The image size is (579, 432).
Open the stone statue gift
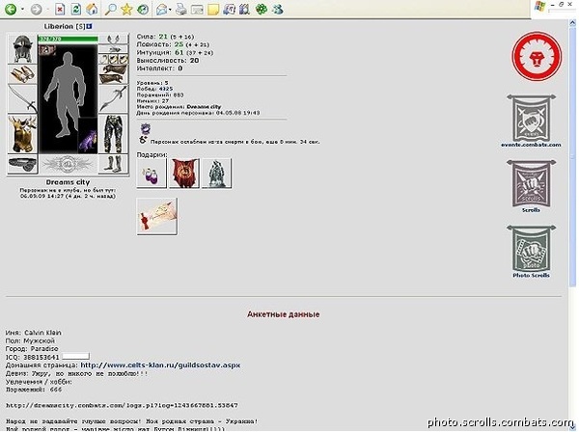click(x=216, y=174)
